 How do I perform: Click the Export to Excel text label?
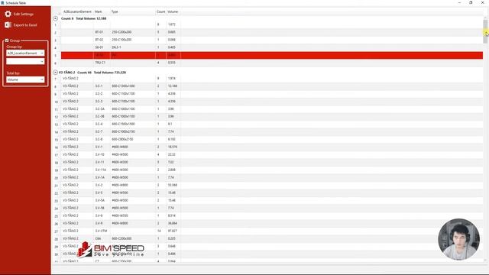[25, 25]
